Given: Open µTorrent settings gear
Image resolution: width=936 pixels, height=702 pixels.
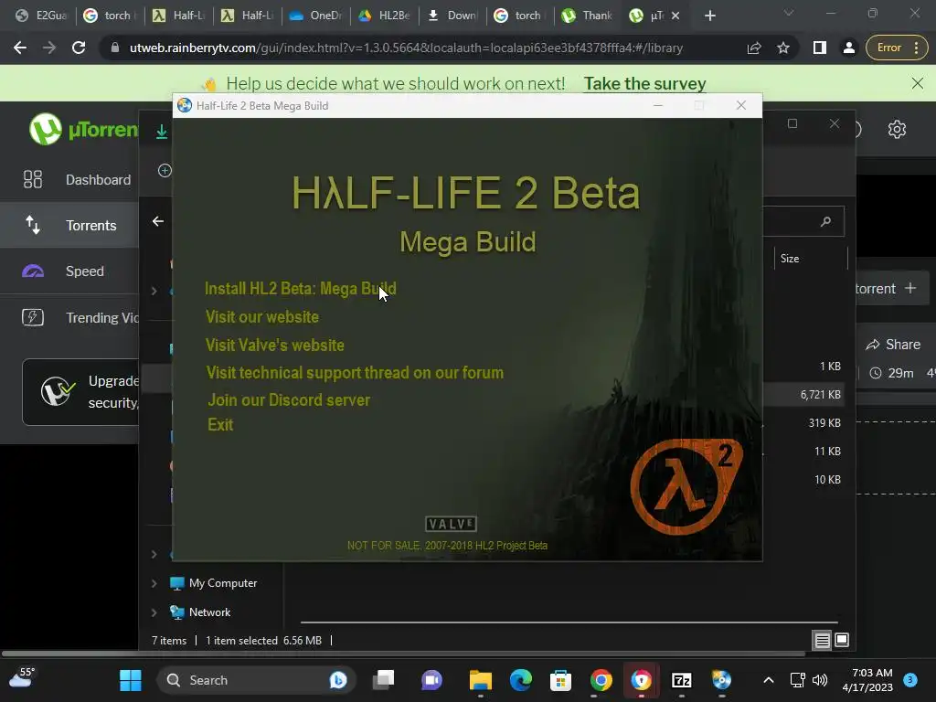Looking at the screenshot, I should (897, 129).
